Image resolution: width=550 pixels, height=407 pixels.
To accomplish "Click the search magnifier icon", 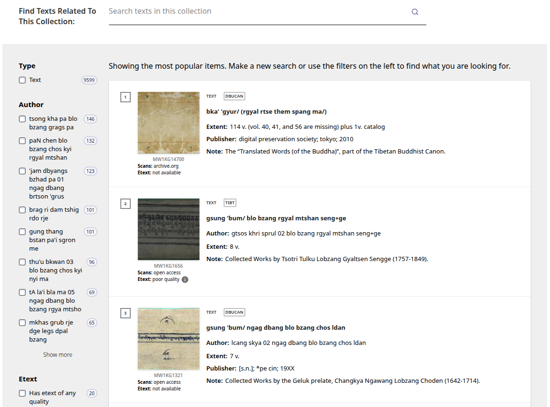I will 415,11.
